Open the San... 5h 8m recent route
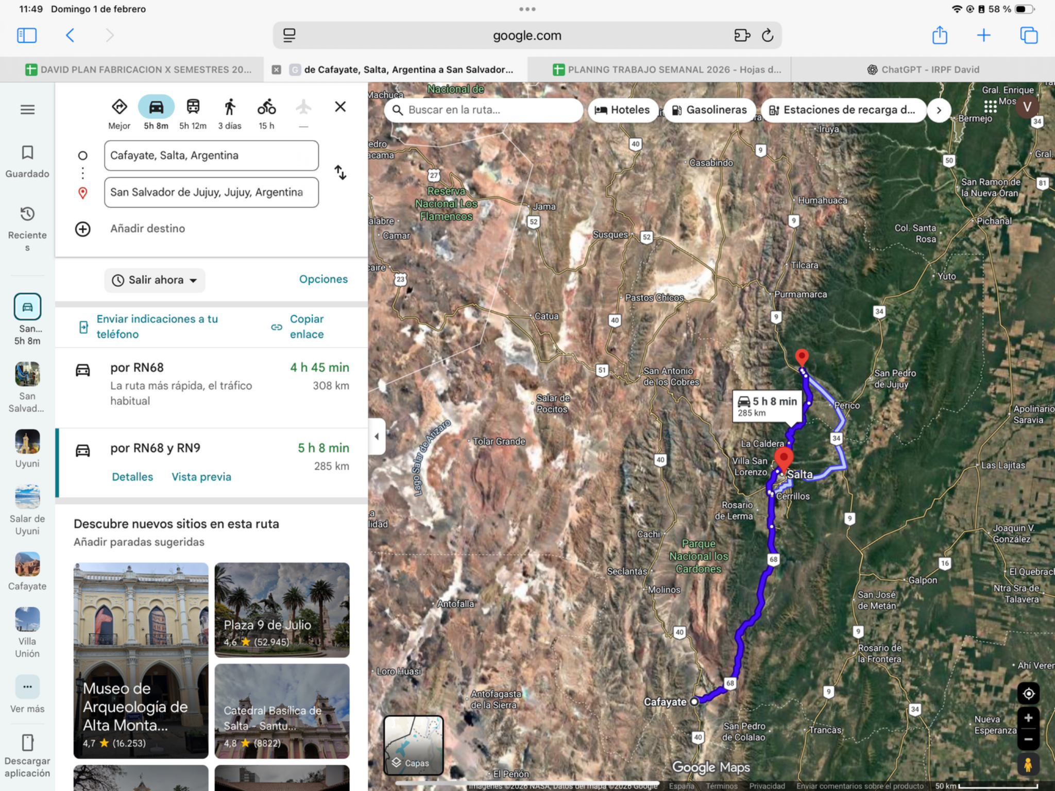 pyautogui.click(x=27, y=319)
